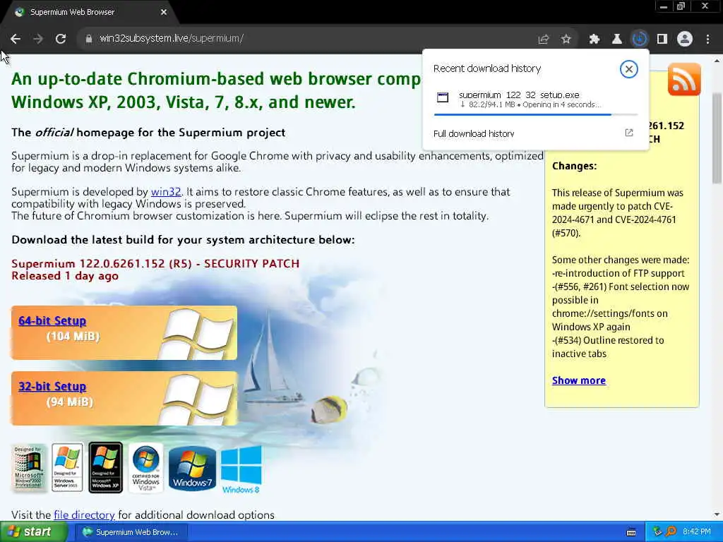723x542 pixels.
Task: Click the 32-bit Setup Windows flag image
Action: pos(198,399)
